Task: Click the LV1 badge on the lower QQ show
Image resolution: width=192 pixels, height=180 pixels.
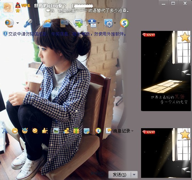Action: tap(149, 132)
